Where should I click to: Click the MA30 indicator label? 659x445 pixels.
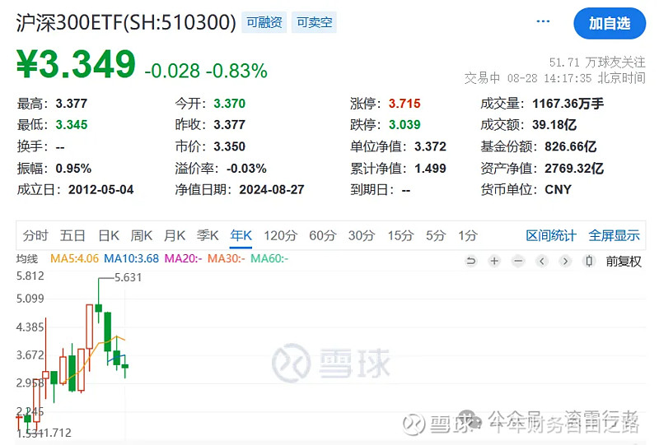(226, 258)
